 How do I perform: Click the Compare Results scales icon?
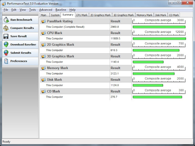(x=6, y=28)
